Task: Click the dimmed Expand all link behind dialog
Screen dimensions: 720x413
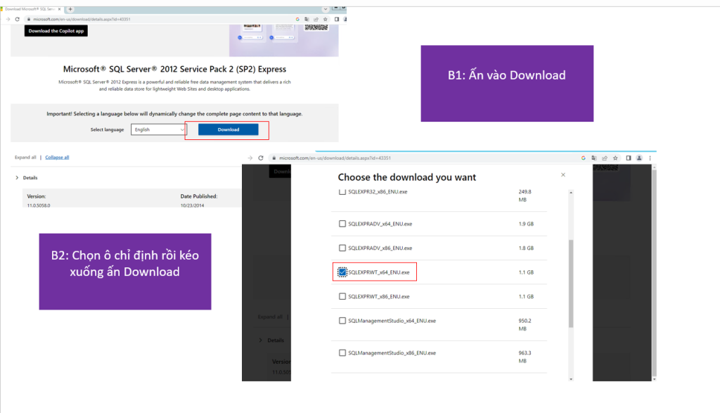Action: [270, 317]
